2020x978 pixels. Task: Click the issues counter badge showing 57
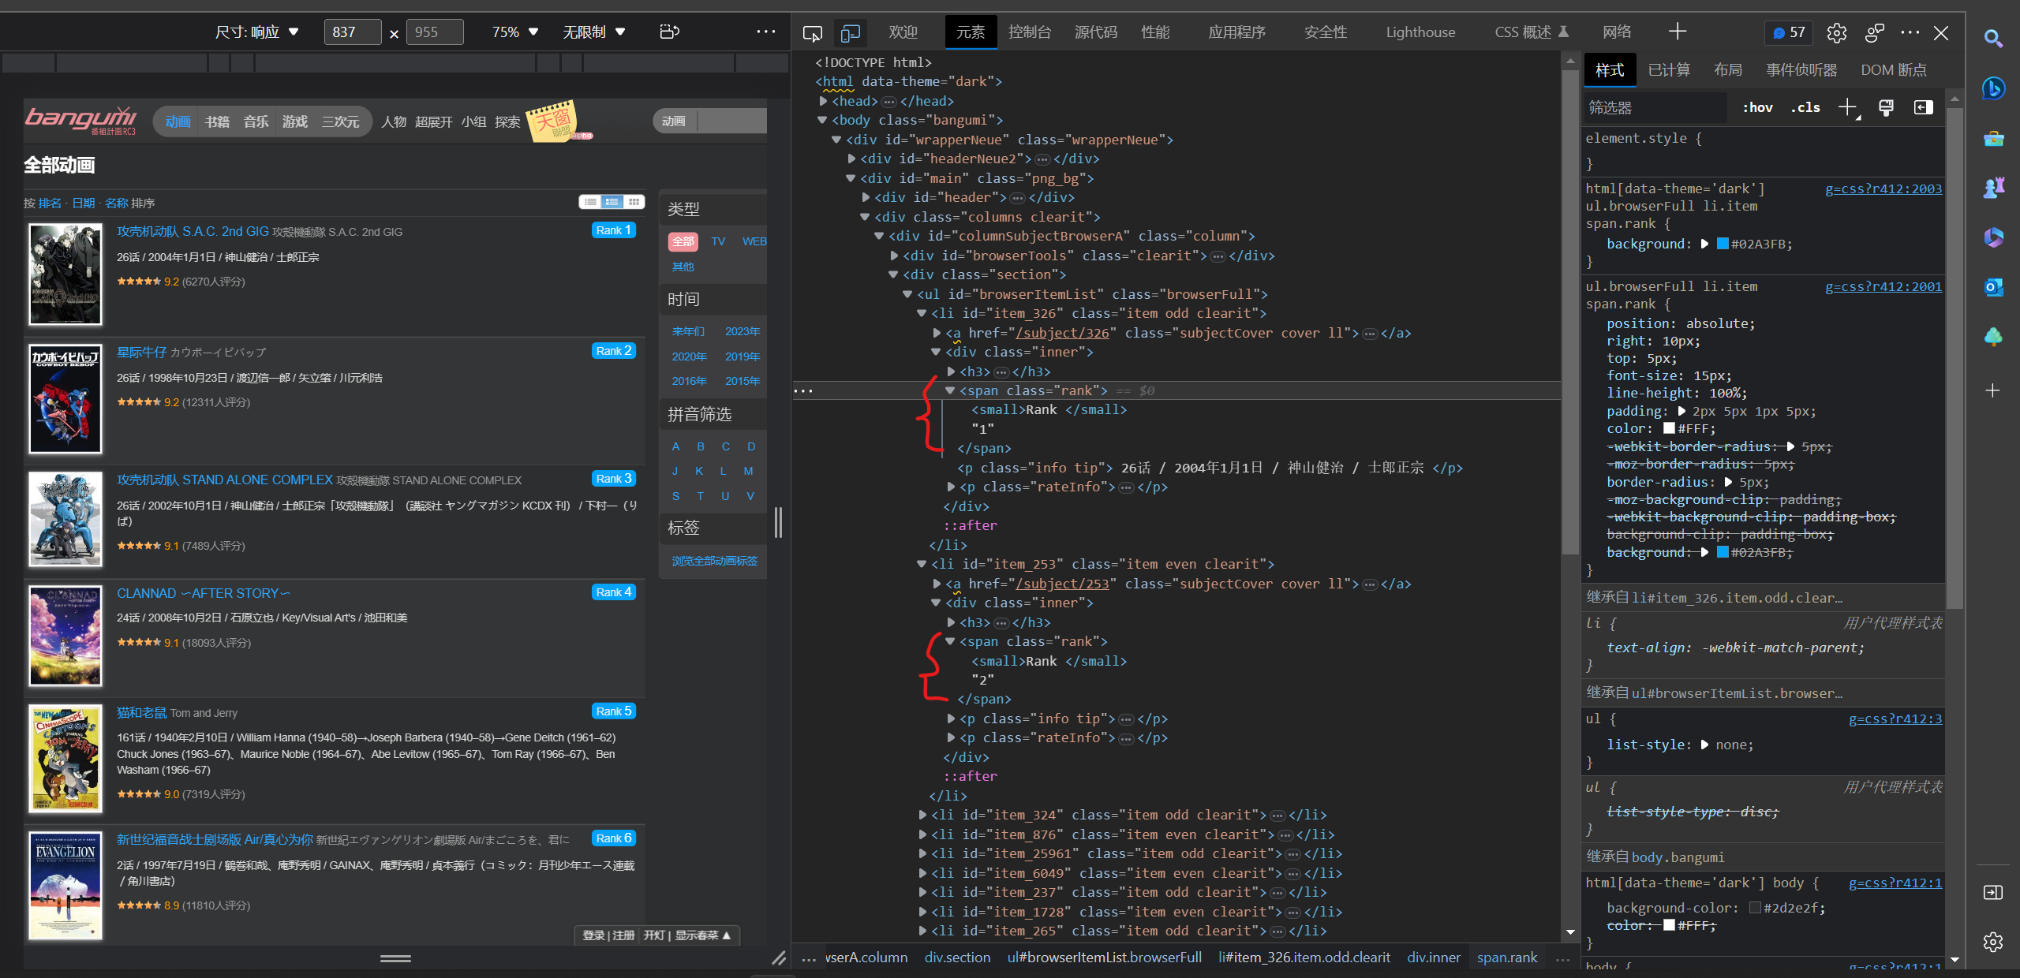(1789, 32)
